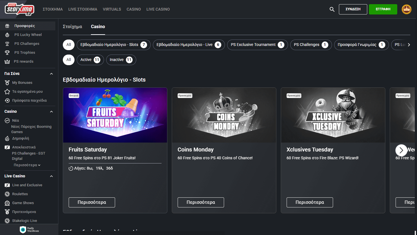Screen dimensions: 417x235
Task: Open the Roulettes section icon
Action: [7, 194]
